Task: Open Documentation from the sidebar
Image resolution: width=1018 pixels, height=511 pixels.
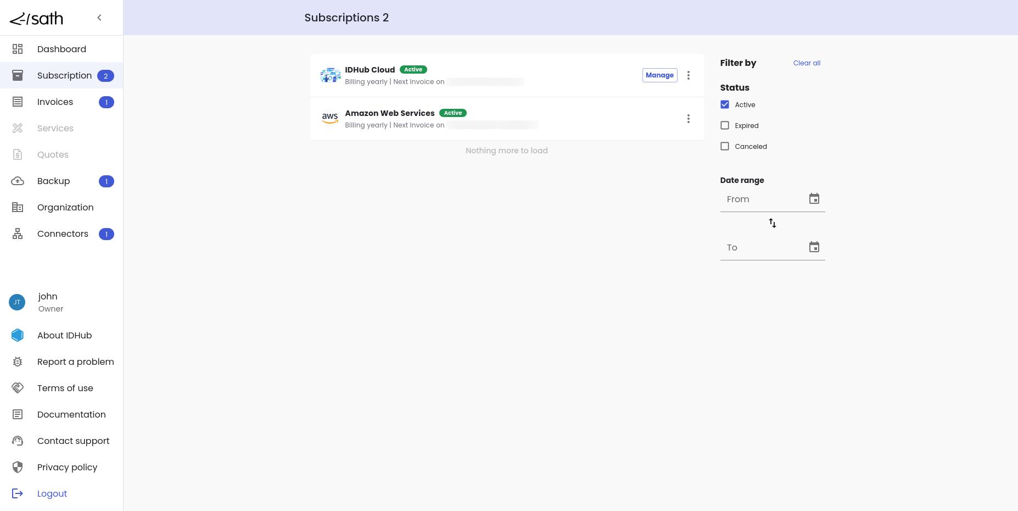Action: (x=71, y=414)
